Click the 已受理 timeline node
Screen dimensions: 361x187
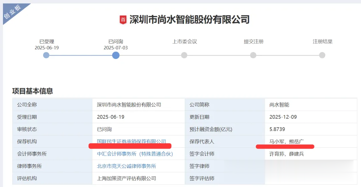pos(46,55)
